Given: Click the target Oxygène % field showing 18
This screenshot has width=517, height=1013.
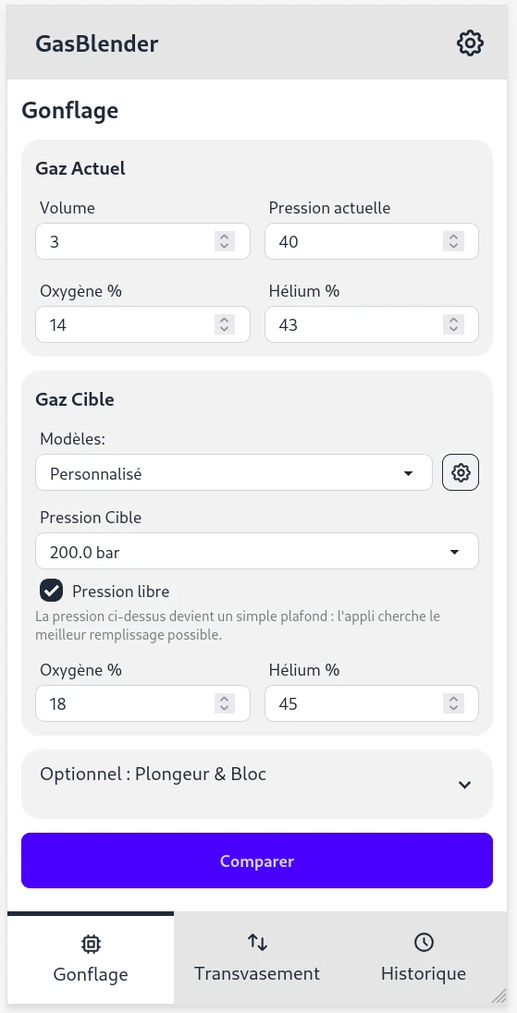Looking at the screenshot, I should [x=142, y=703].
